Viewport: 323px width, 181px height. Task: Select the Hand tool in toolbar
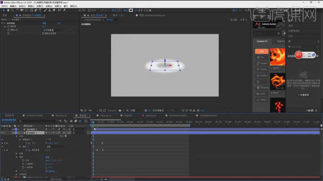(x=8, y=10)
